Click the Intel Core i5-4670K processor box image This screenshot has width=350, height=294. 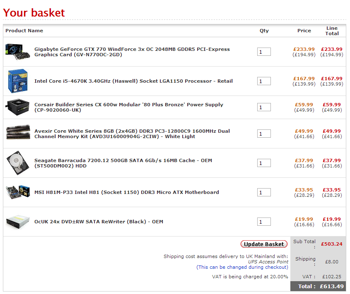17,81
